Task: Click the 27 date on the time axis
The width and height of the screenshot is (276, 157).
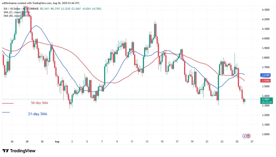Action: point(252,141)
